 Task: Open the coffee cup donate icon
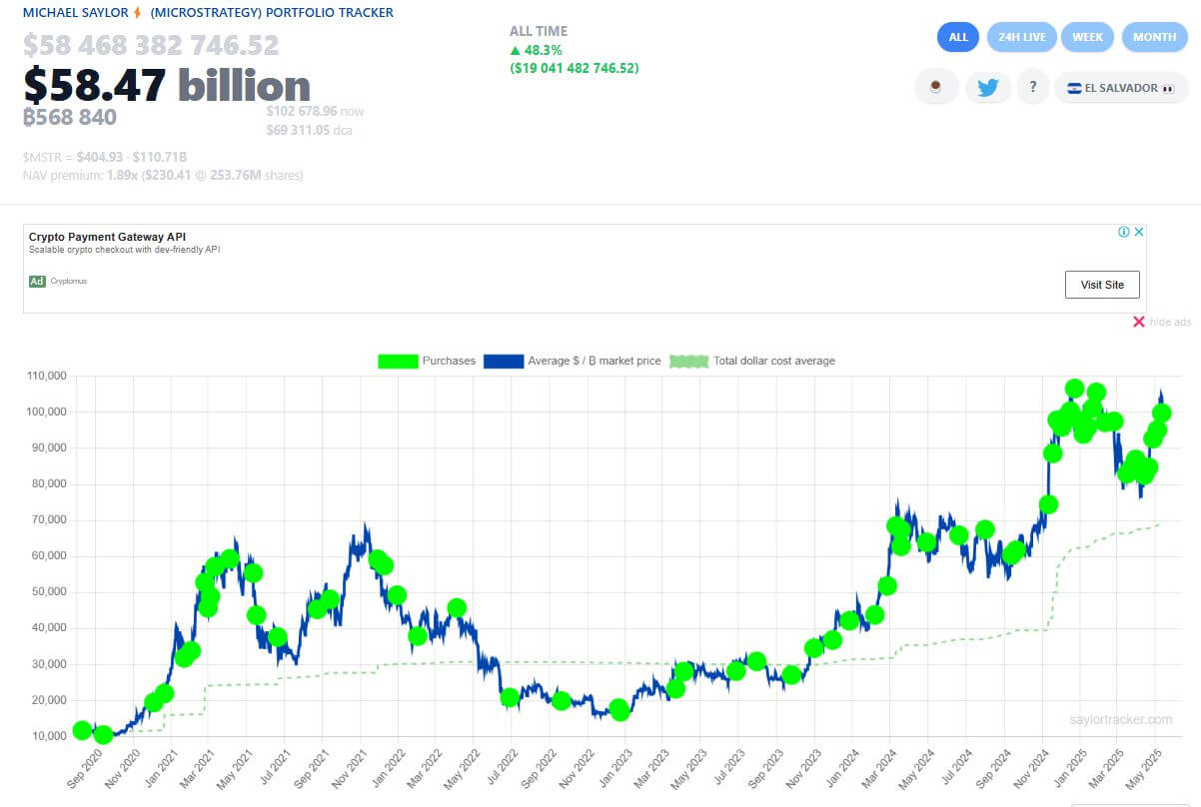click(x=936, y=87)
